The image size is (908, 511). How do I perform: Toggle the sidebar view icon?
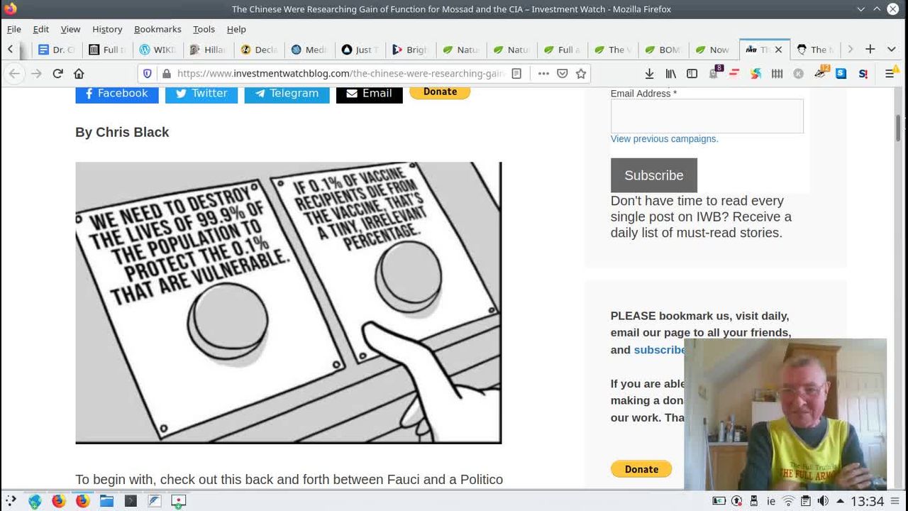pyautogui.click(x=692, y=74)
